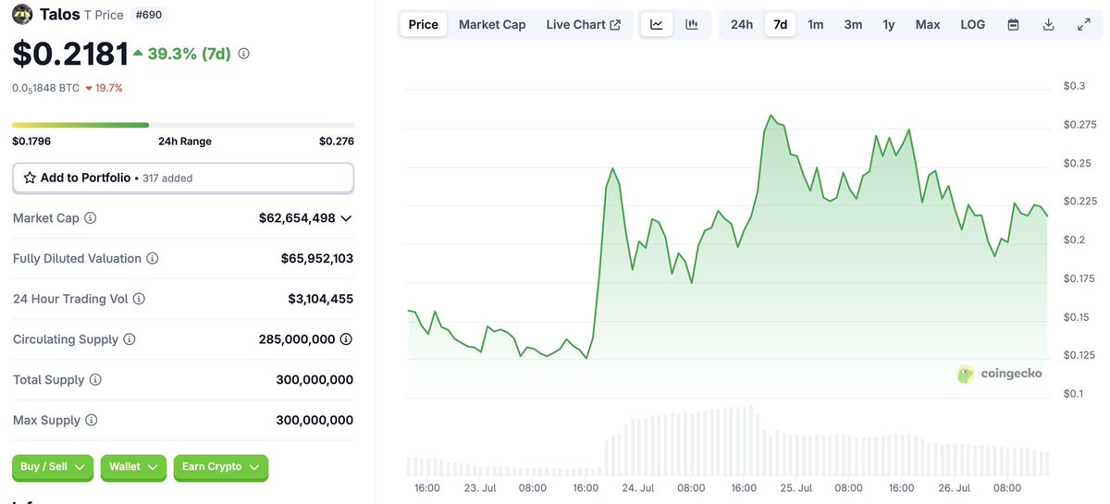Show Fully Diluted Valuation info icon
1110x504 pixels.
[153, 259]
